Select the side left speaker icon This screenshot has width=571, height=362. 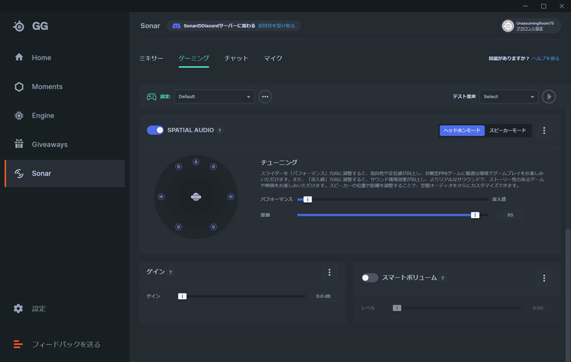(x=161, y=197)
